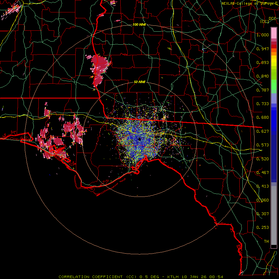Click the 50 NMI range ring label

click(139, 82)
